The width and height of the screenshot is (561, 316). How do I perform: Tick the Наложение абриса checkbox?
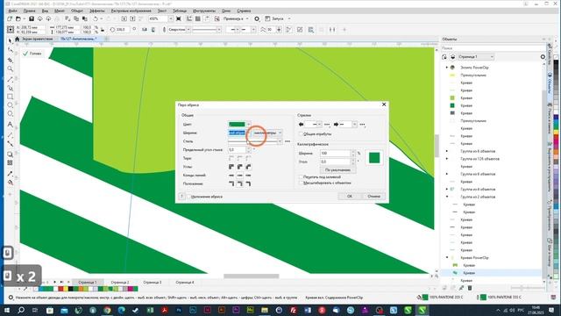(x=189, y=197)
